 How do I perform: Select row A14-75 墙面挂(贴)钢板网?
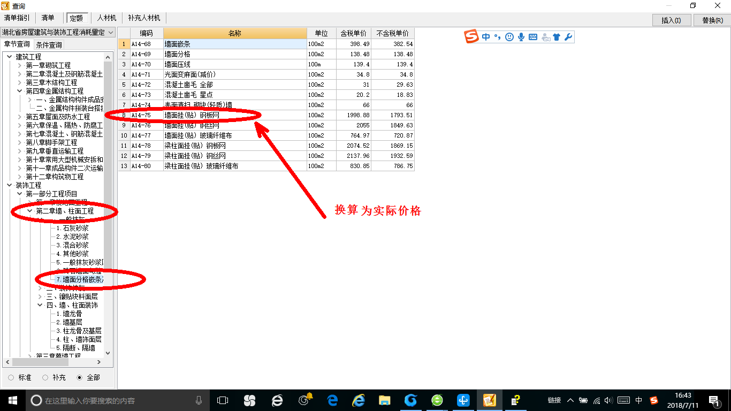266,115
